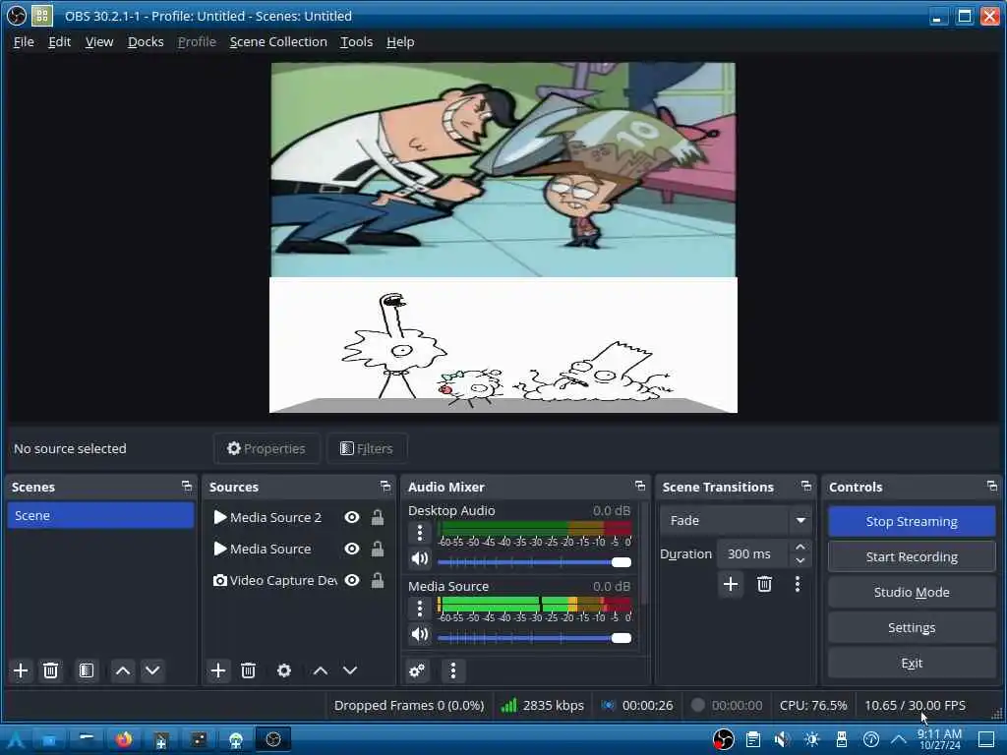Open the Scene Collection menu
The height and width of the screenshot is (755, 1007).
tap(278, 41)
